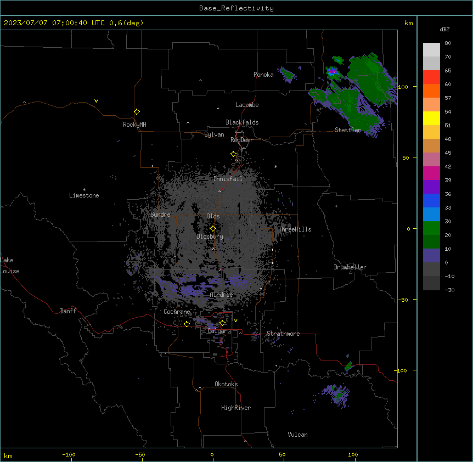Click the Base_Reflectivity title
Screen dimensions: 473x462
pos(236,8)
